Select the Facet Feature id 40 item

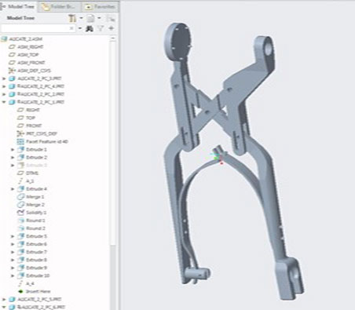click(42, 141)
